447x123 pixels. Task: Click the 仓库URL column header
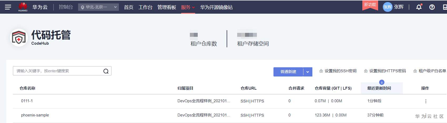click(248, 88)
